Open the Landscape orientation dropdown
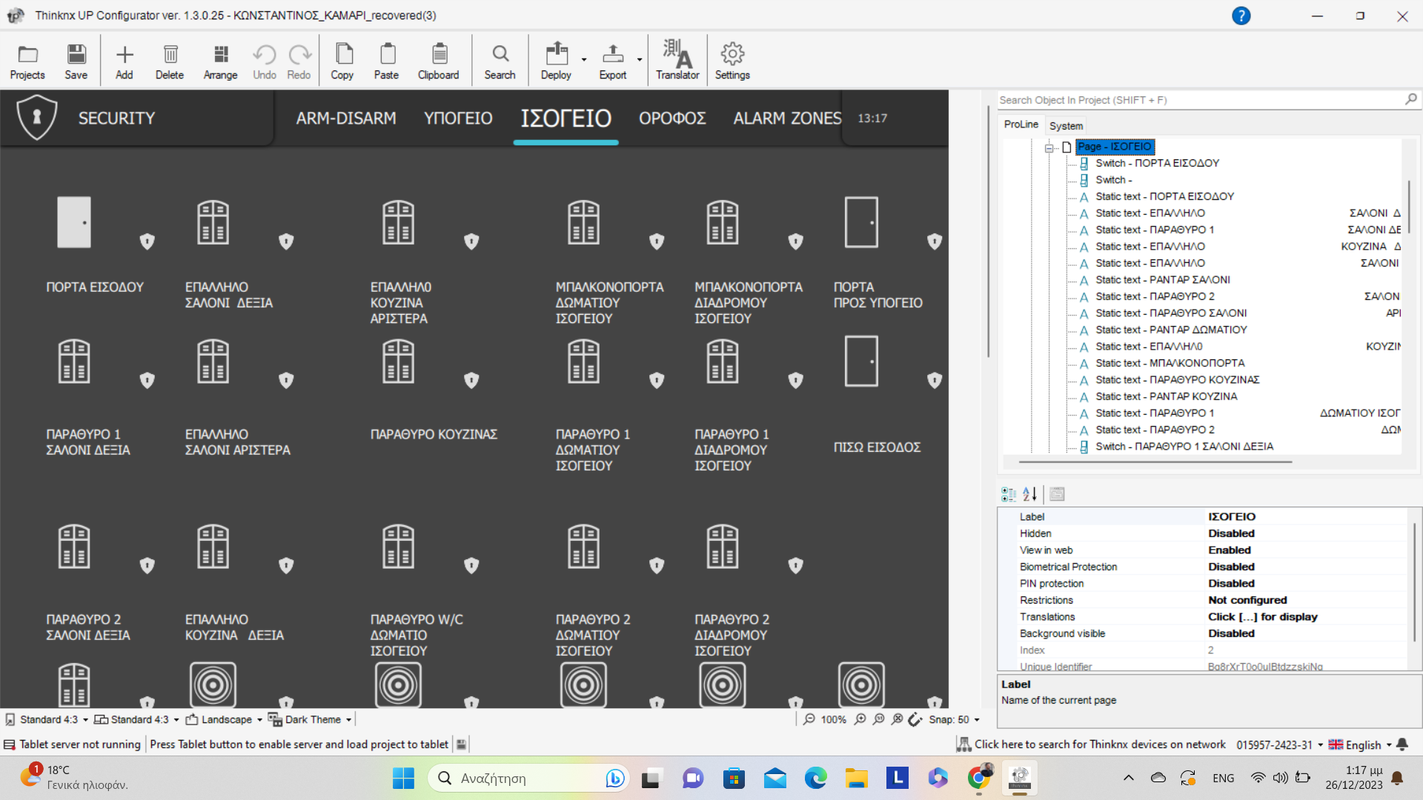This screenshot has height=800, width=1423. 225,719
